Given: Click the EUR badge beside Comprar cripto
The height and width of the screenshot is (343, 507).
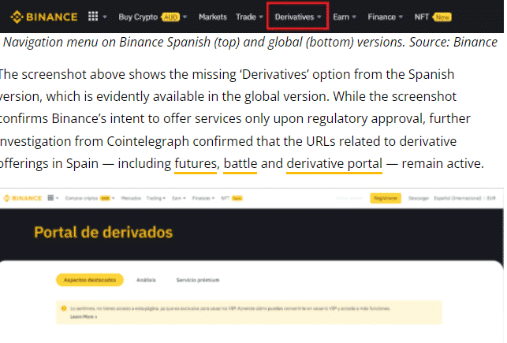Looking at the screenshot, I should (106, 198).
